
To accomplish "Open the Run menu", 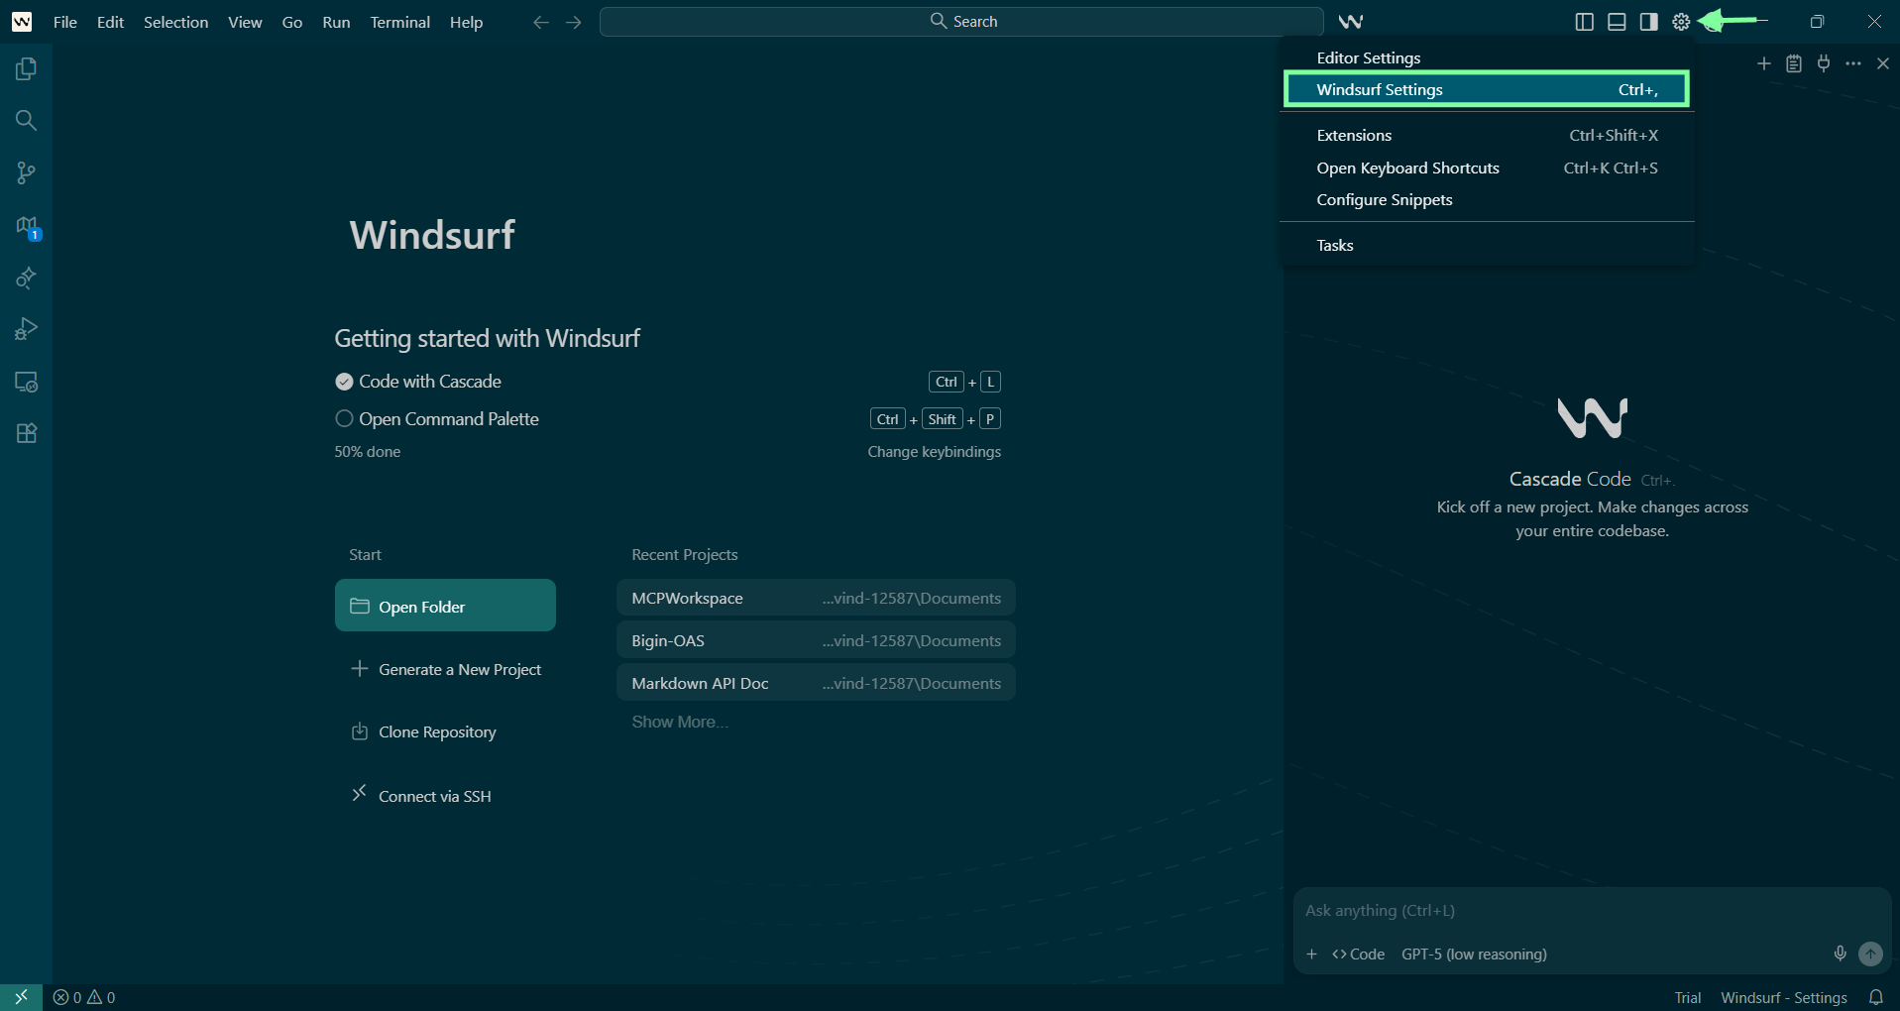I will [336, 22].
